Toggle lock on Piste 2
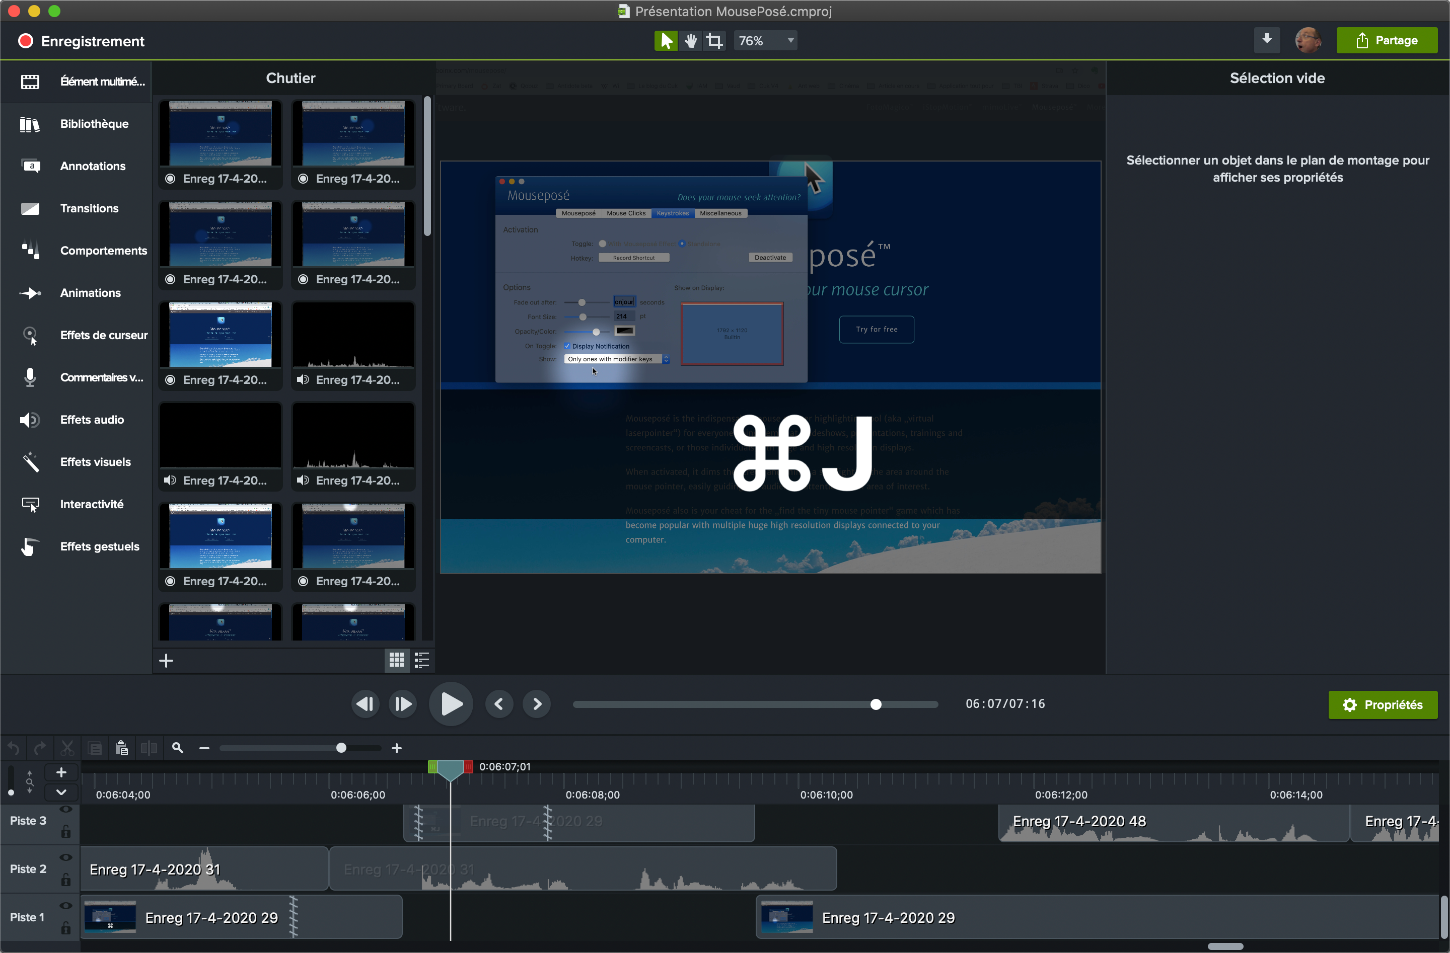The height and width of the screenshot is (953, 1450). [66, 880]
